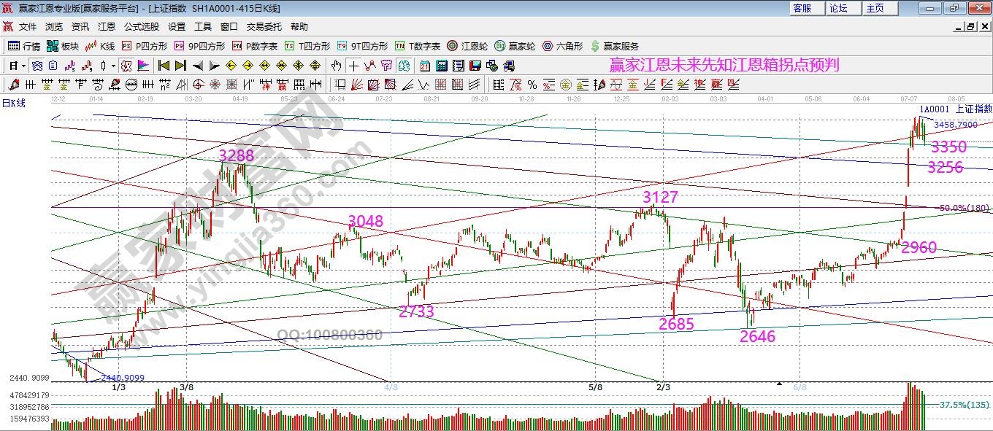Viewport: 993px width, 431px height.
Task: Click the 客服 customer service button
Action: (x=802, y=8)
